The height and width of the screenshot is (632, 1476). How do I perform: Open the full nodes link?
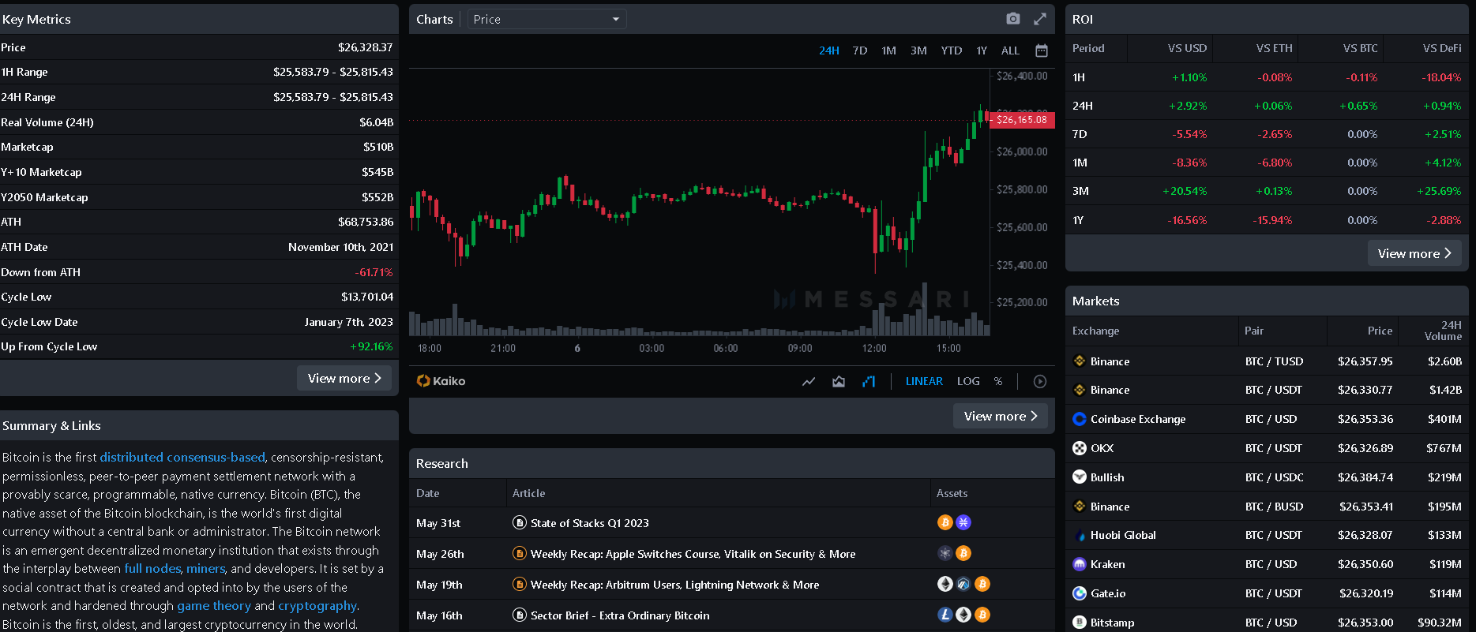[x=152, y=568]
